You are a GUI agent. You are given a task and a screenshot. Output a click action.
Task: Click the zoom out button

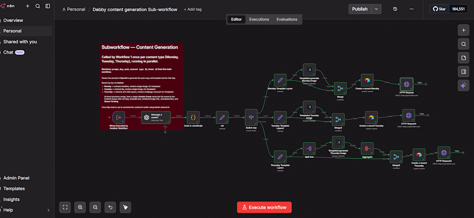click(95, 207)
